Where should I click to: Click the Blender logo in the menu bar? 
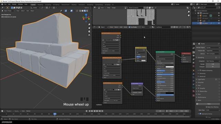pos(2,4)
